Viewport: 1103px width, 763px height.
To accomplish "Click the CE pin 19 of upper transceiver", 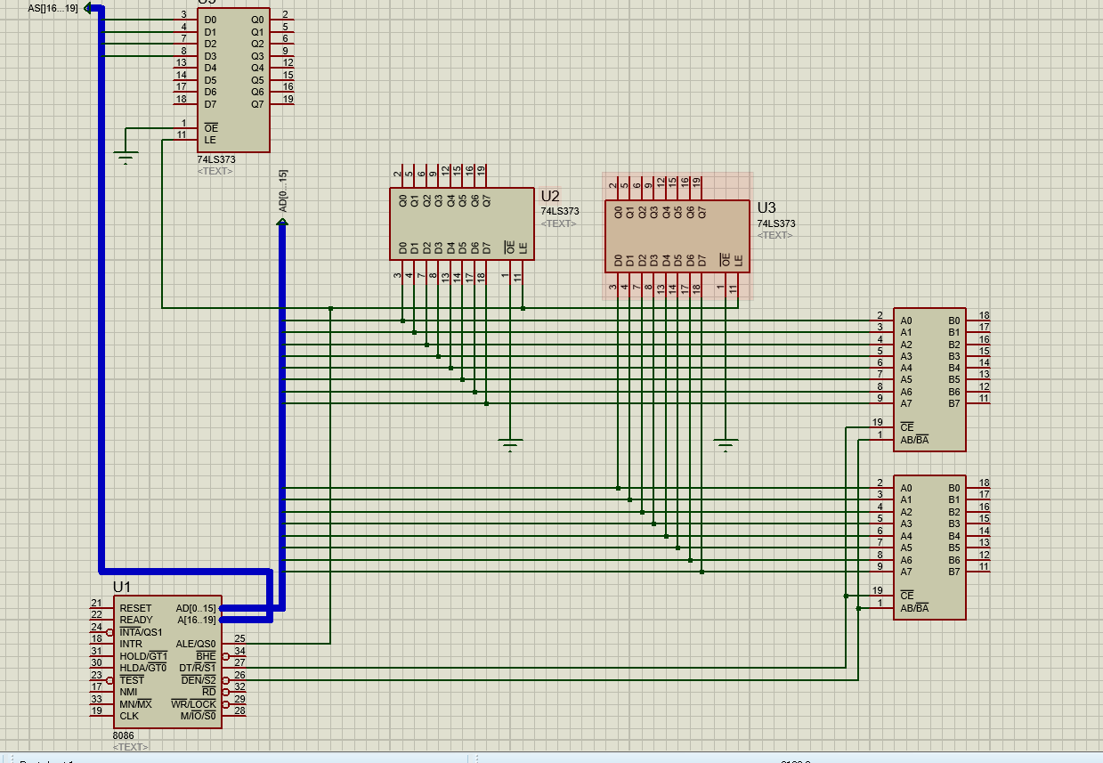I will 883,427.
